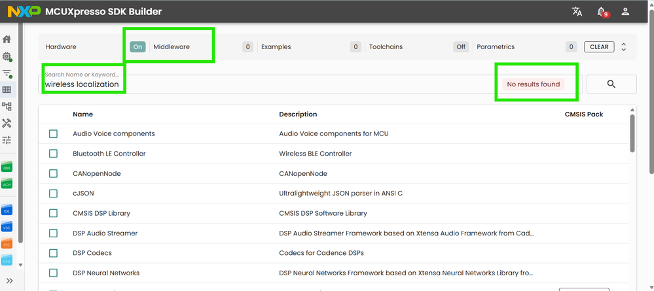Image resolution: width=654 pixels, height=291 pixels.
Task: Check the Audio Voice components checkbox
Action: coord(53,134)
